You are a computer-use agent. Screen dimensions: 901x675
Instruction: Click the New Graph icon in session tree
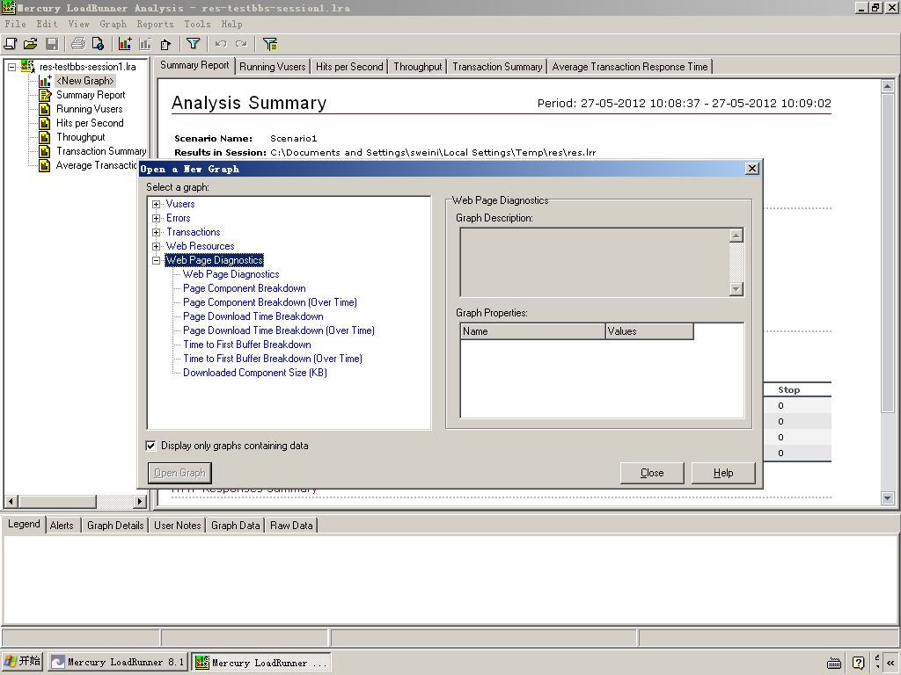click(45, 81)
